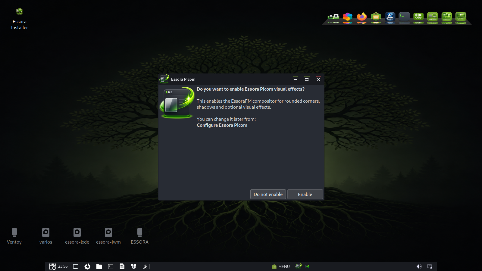Open the Ventoy drive icon
Screen dimensions: 482x271
tap(14, 236)
